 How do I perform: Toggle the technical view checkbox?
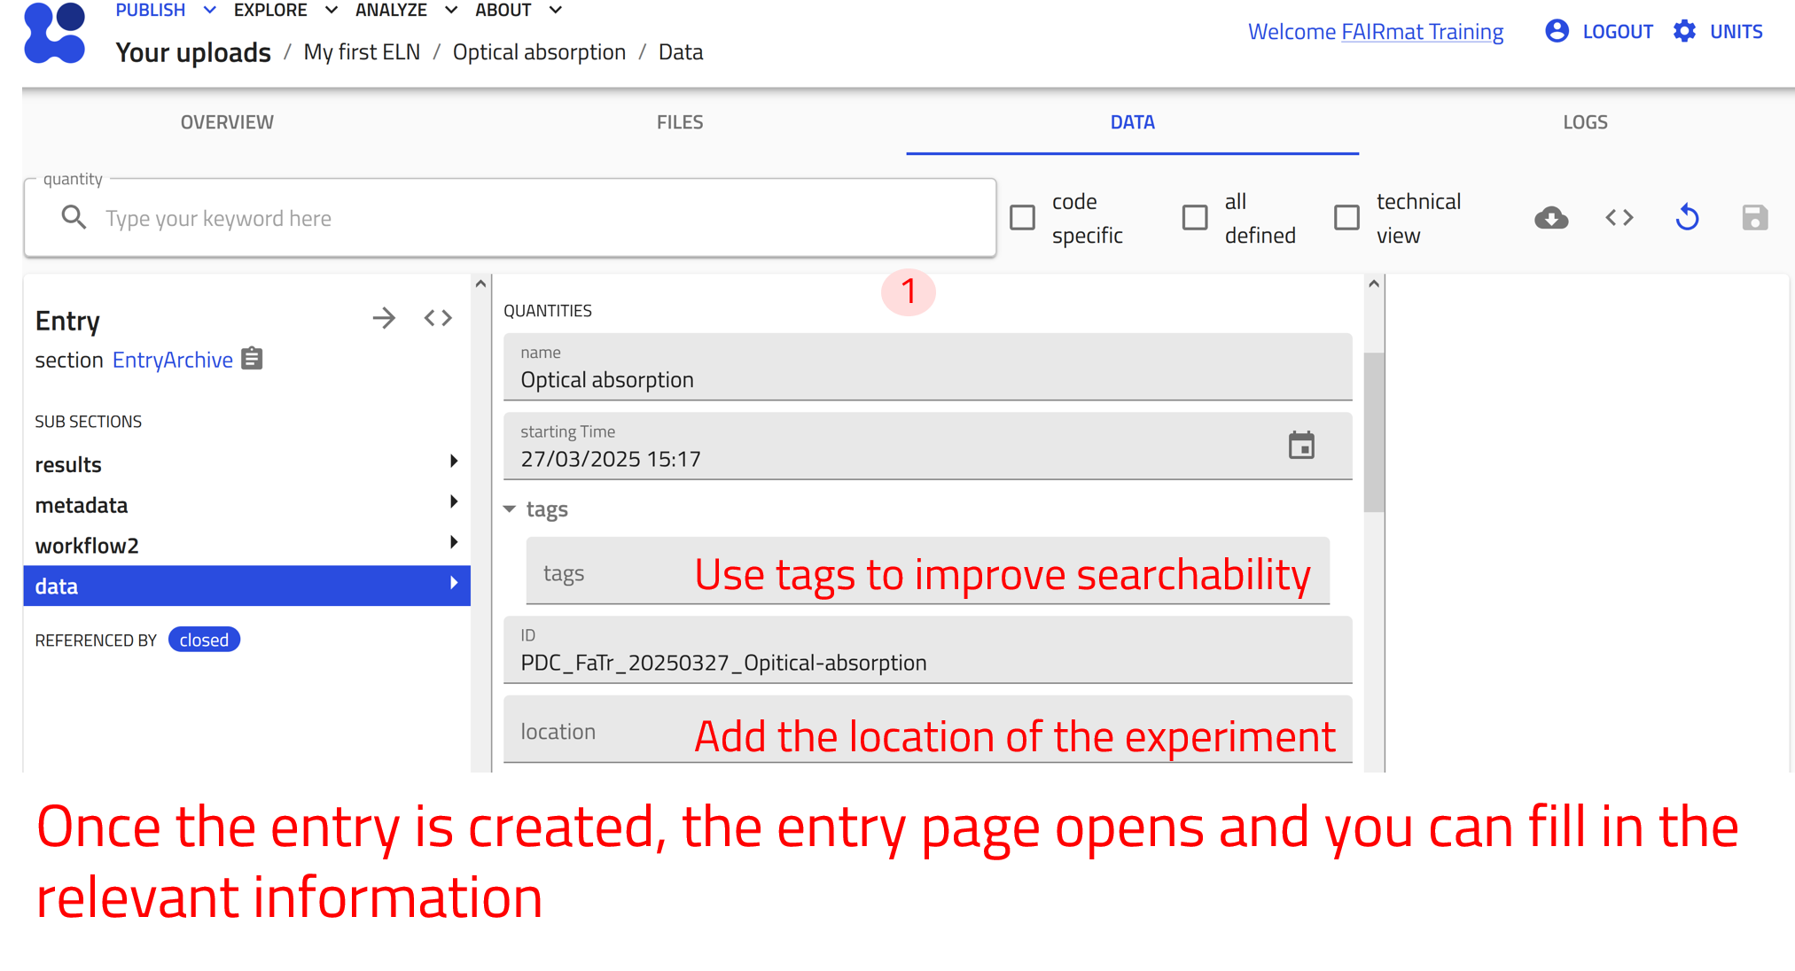1346,218
